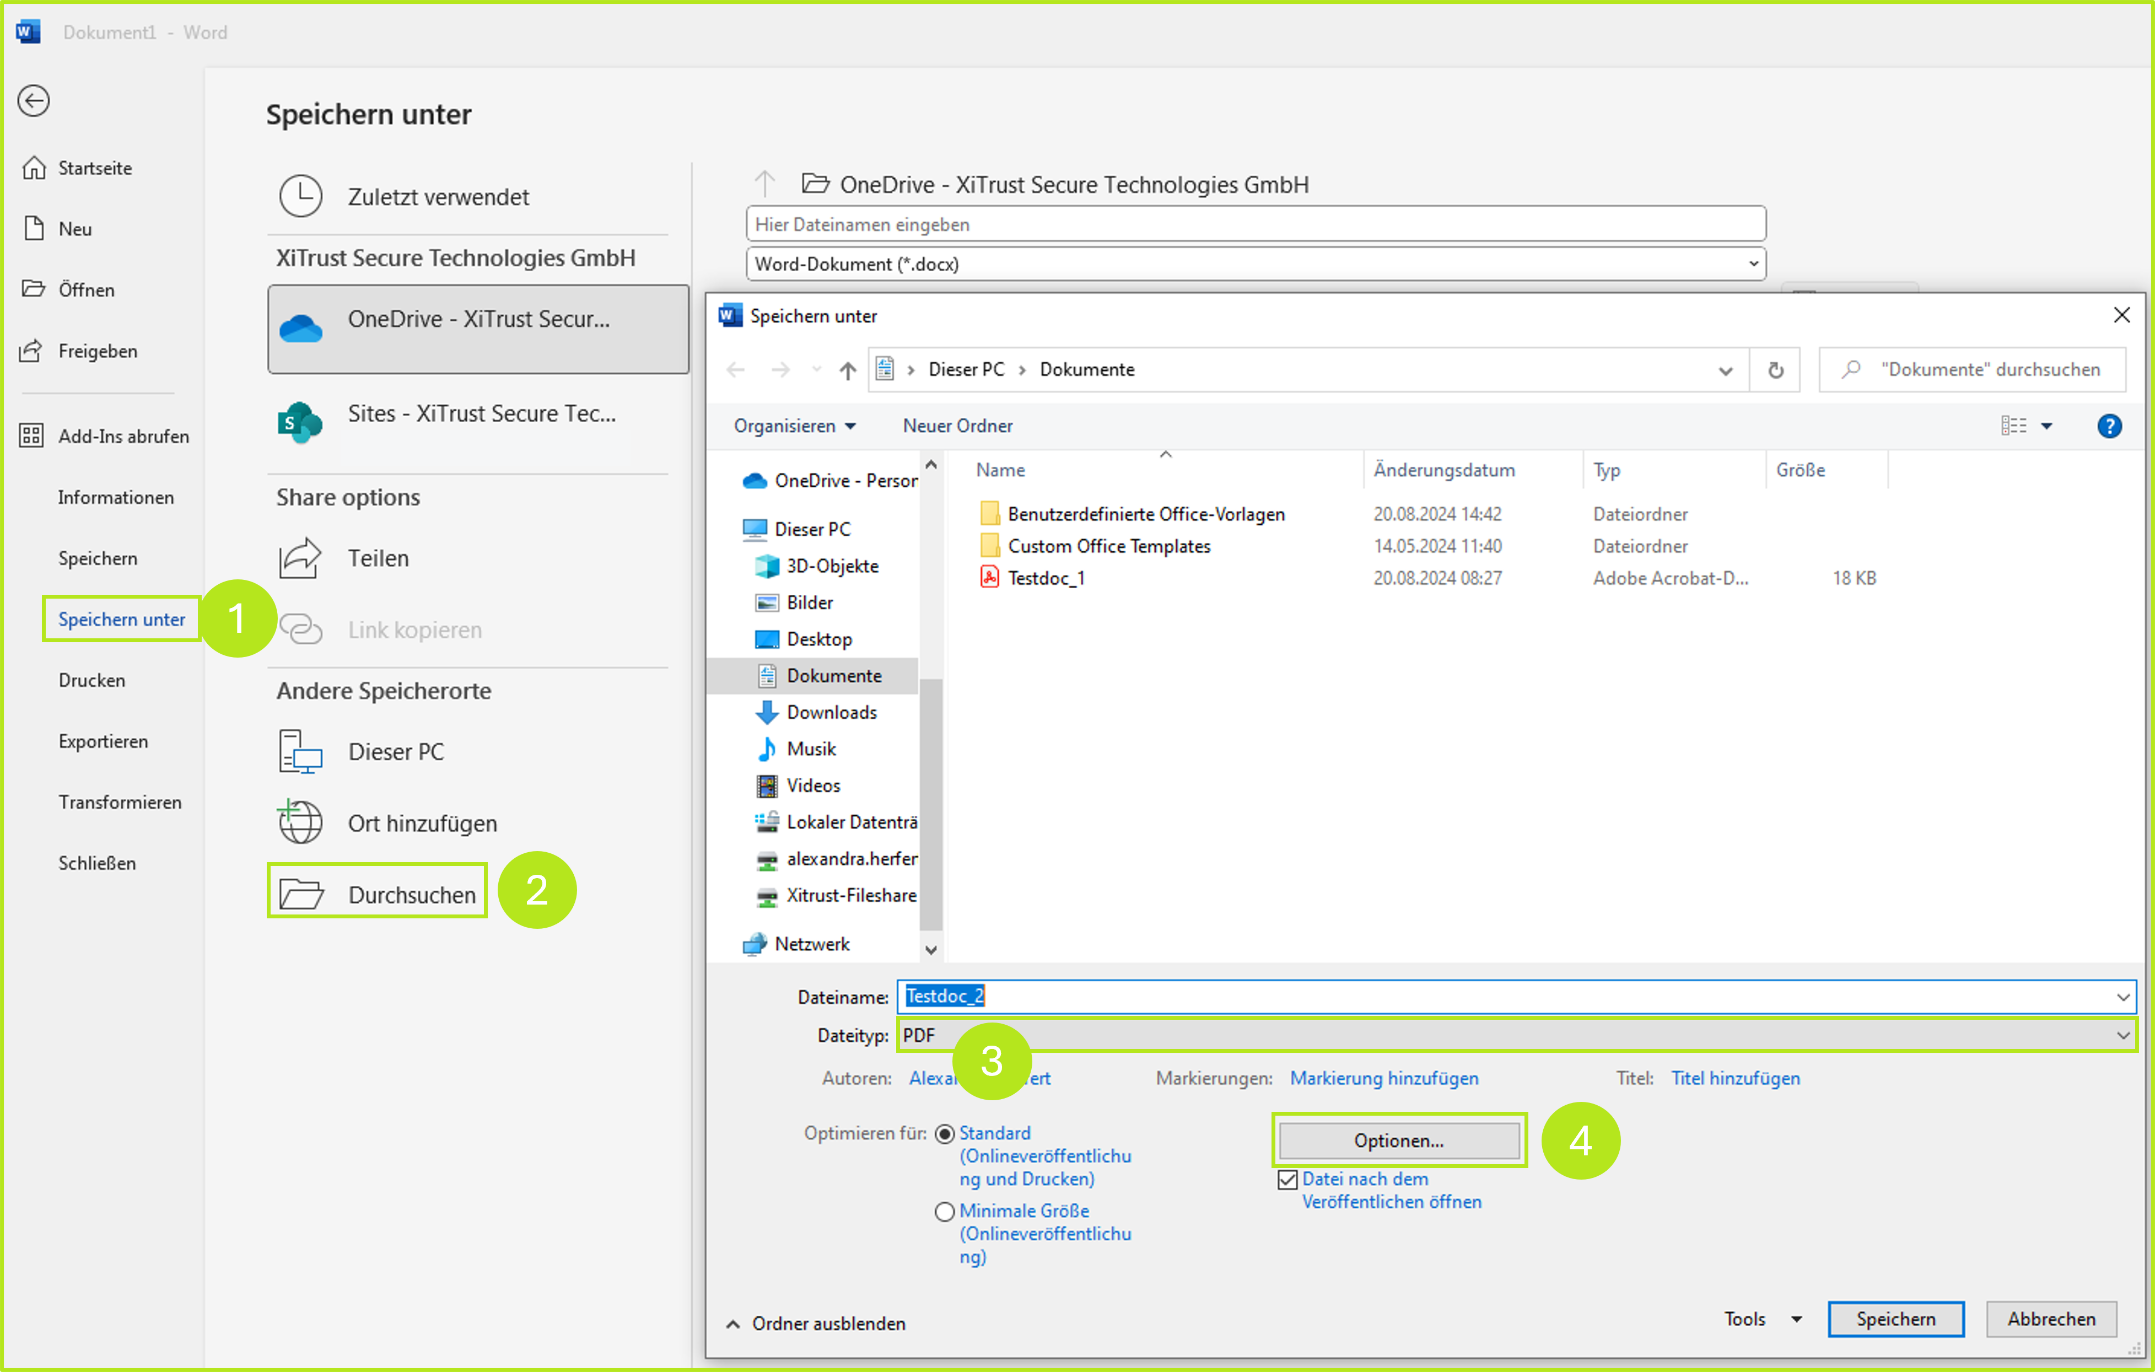Screen dimensions: 2155x1372
Task: Open the Dateityp PDF dropdown
Action: tap(2122, 1036)
